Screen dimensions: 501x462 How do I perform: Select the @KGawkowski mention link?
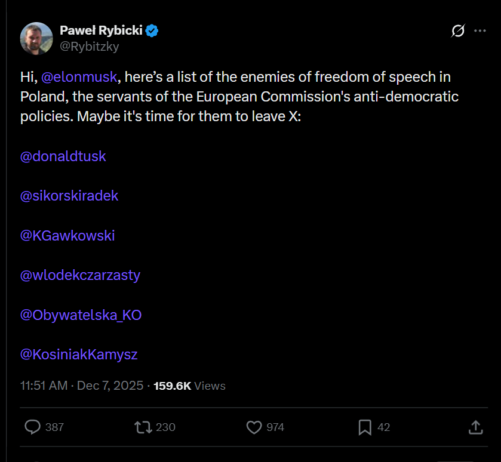tap(67, 236)
